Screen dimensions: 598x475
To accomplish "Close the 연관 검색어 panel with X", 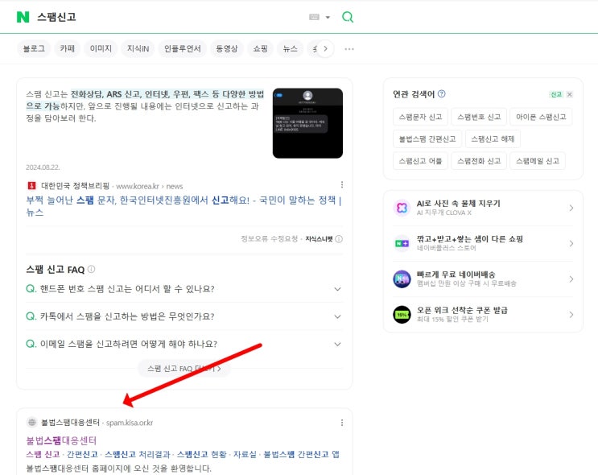I will 569,94.
